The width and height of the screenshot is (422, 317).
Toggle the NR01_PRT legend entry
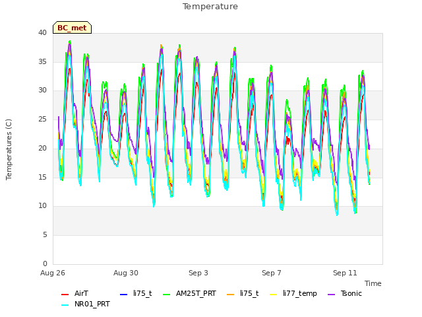(x=86, y=304)
